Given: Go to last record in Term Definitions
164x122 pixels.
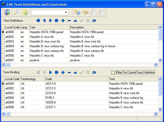Looking at the screenshot, I should [x=57, y=21].
